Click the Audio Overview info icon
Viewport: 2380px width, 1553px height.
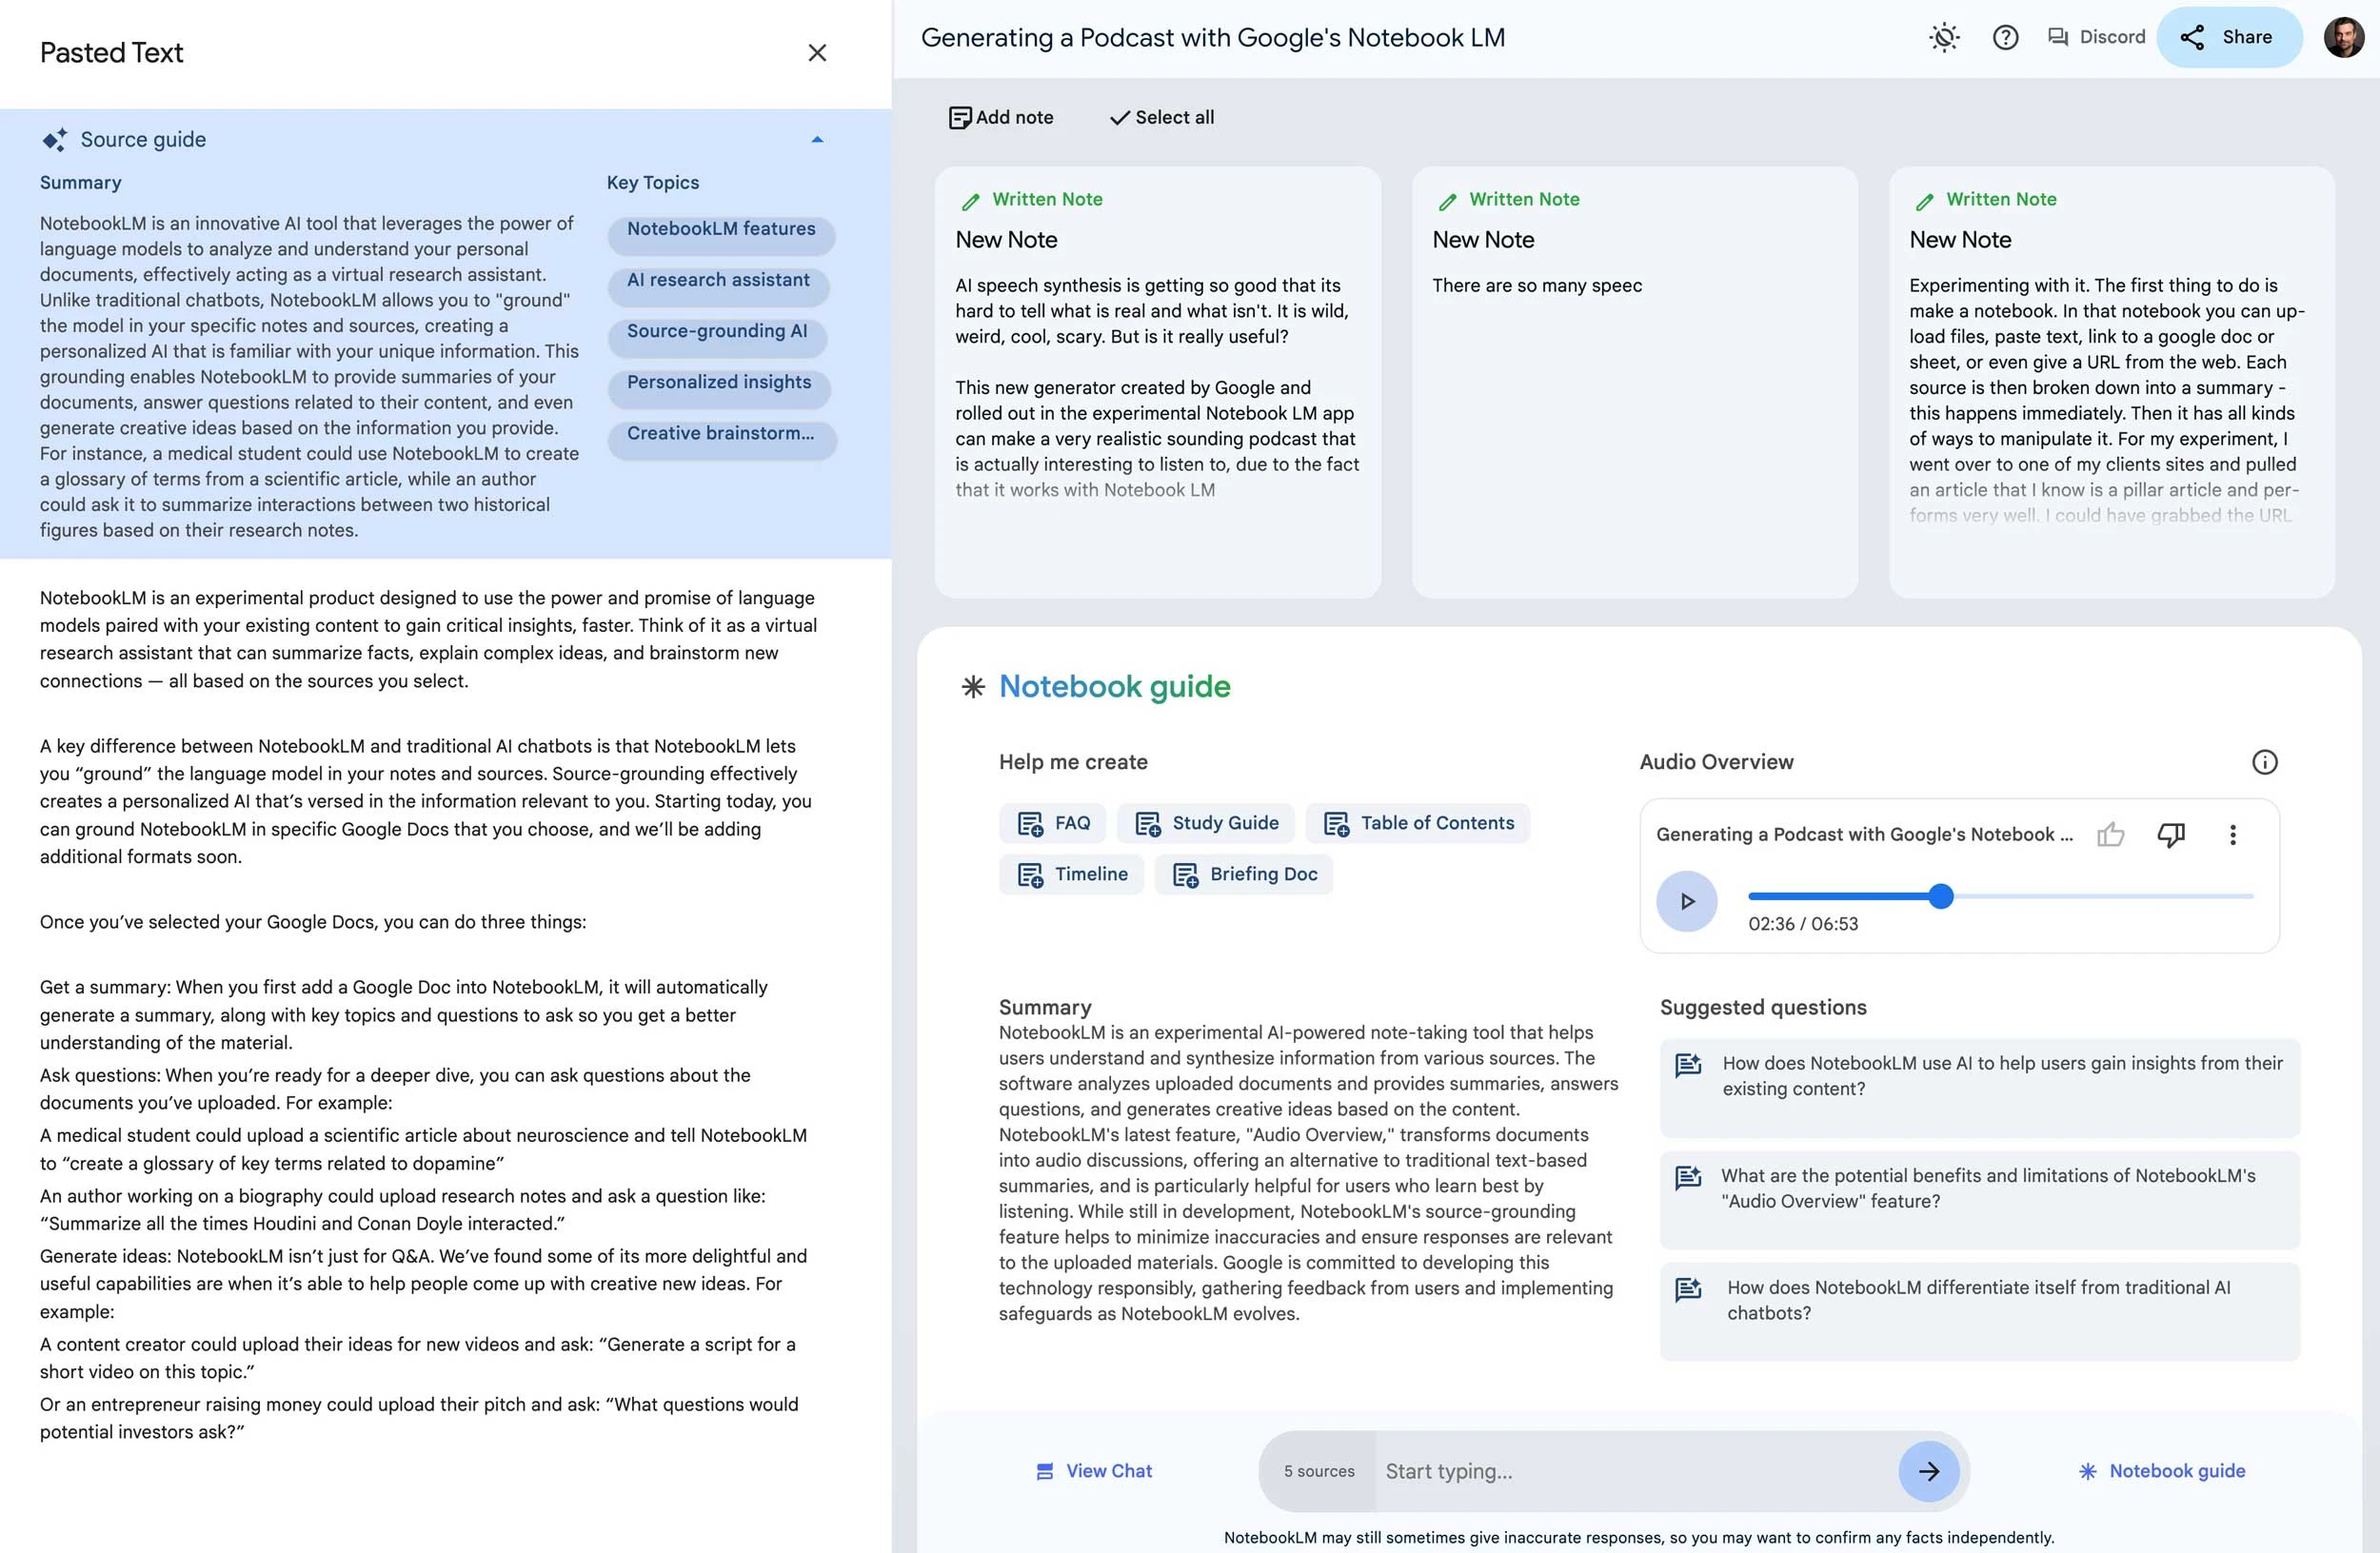[x=2264, y=762]
